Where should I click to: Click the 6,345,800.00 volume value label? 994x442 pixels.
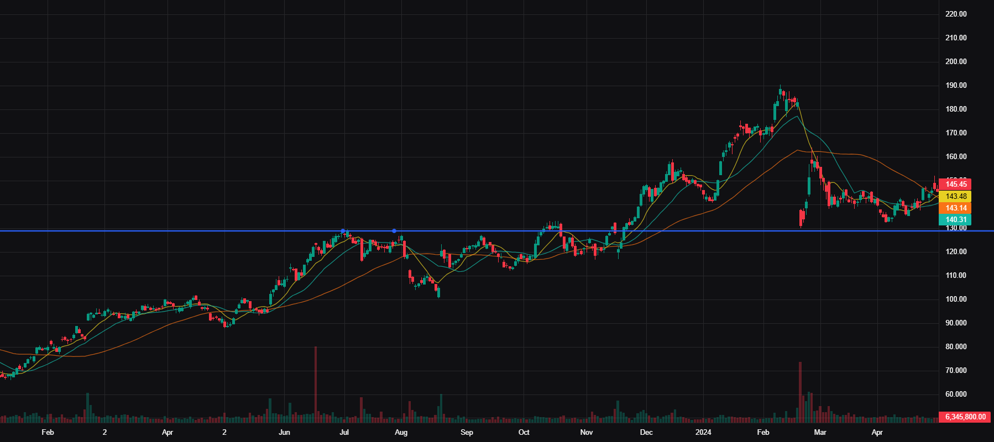click(x=965, y=417)
